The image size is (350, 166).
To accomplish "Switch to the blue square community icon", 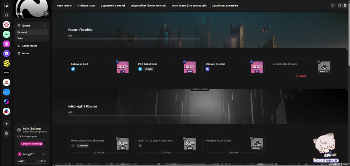I will tap(6, 92).
